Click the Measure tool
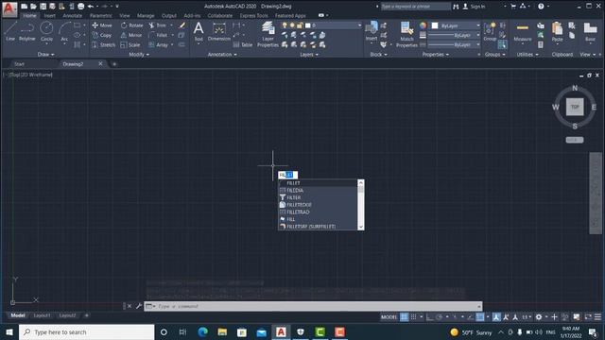The width and height of the screenshot is (605, 340). (x=523, y=32)
